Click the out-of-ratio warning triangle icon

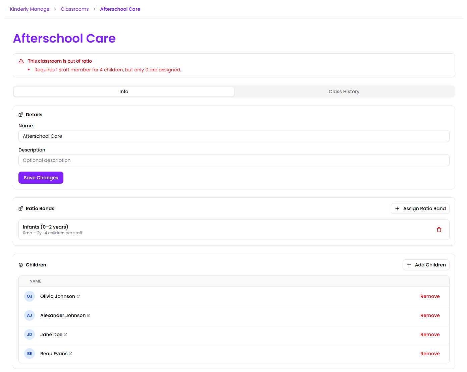[x=21, y=61]
